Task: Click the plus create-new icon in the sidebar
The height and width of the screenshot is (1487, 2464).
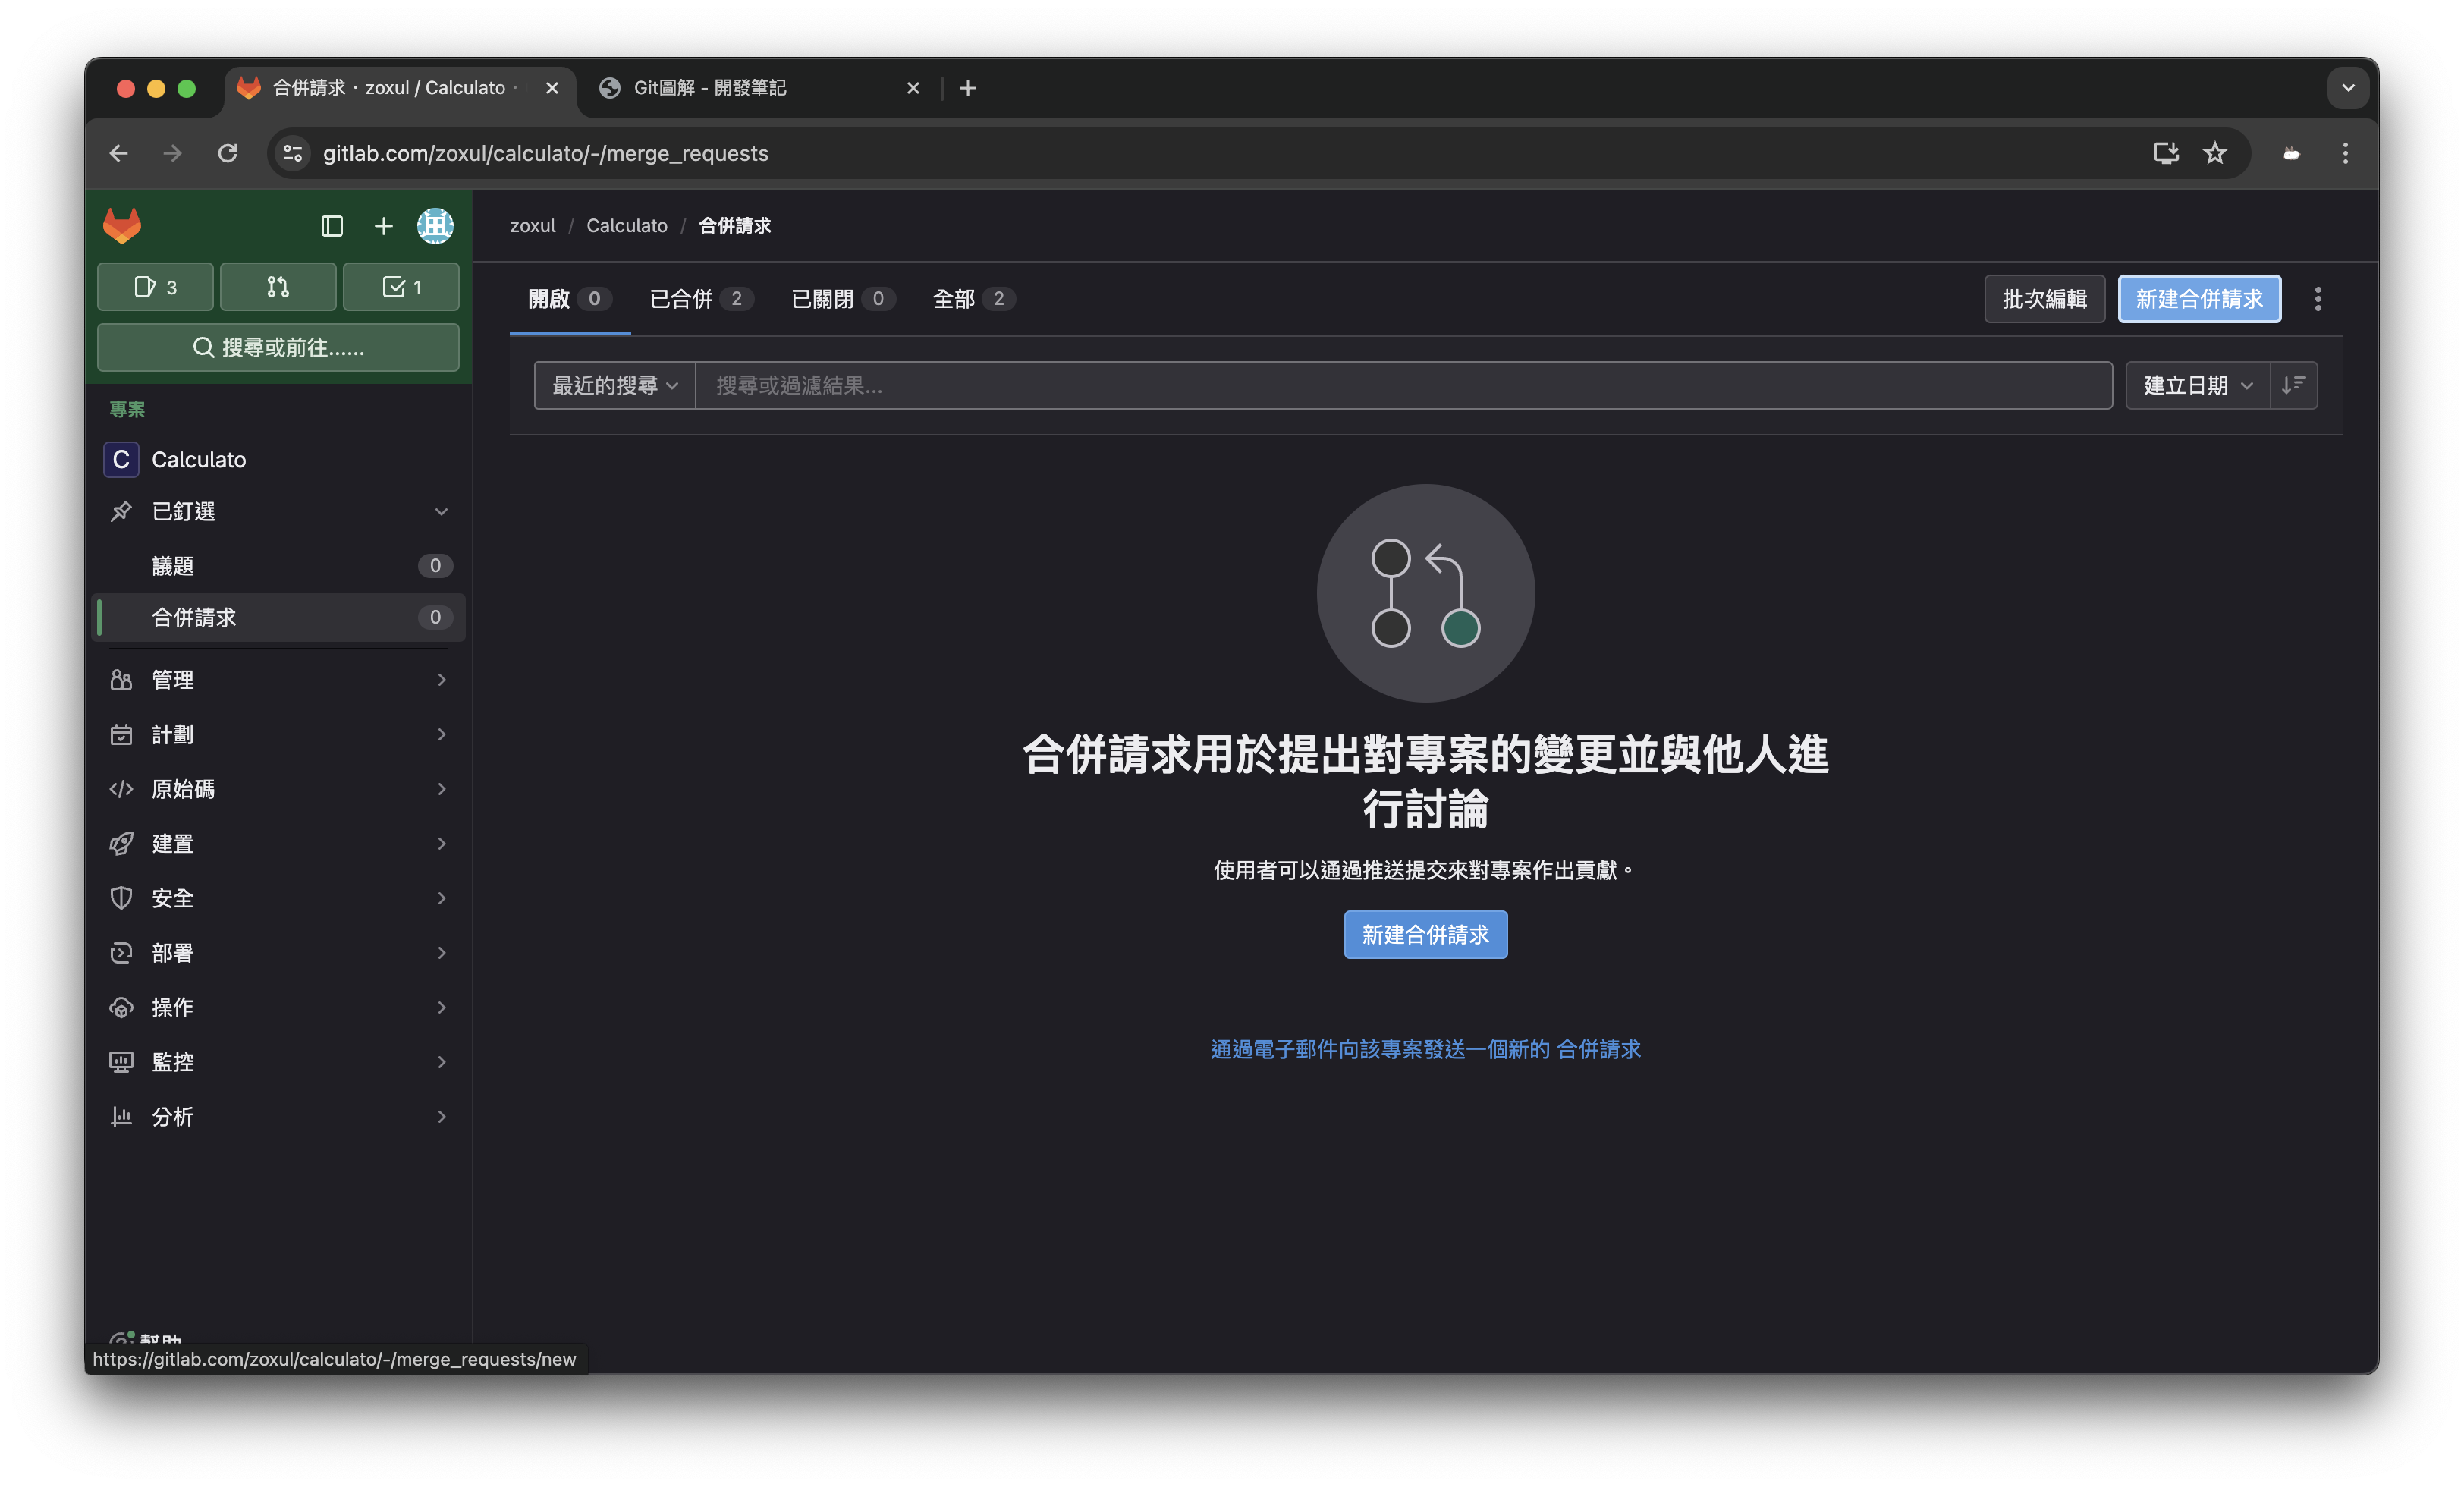Action: 383,227
